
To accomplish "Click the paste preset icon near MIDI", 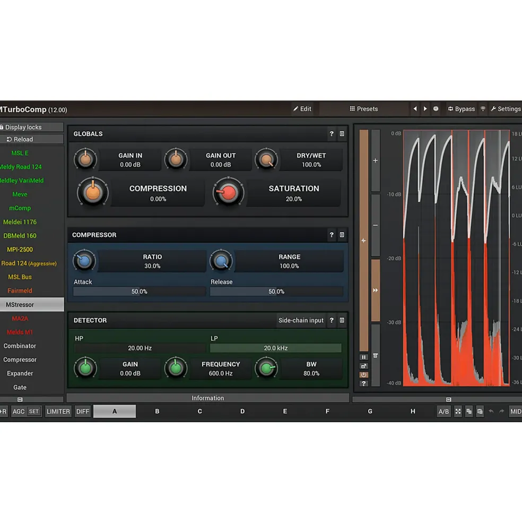I will coord(480,411).
